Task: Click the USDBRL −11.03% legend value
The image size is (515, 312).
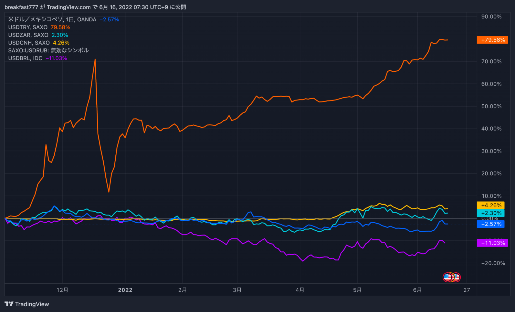Action: tap(56, 58)
